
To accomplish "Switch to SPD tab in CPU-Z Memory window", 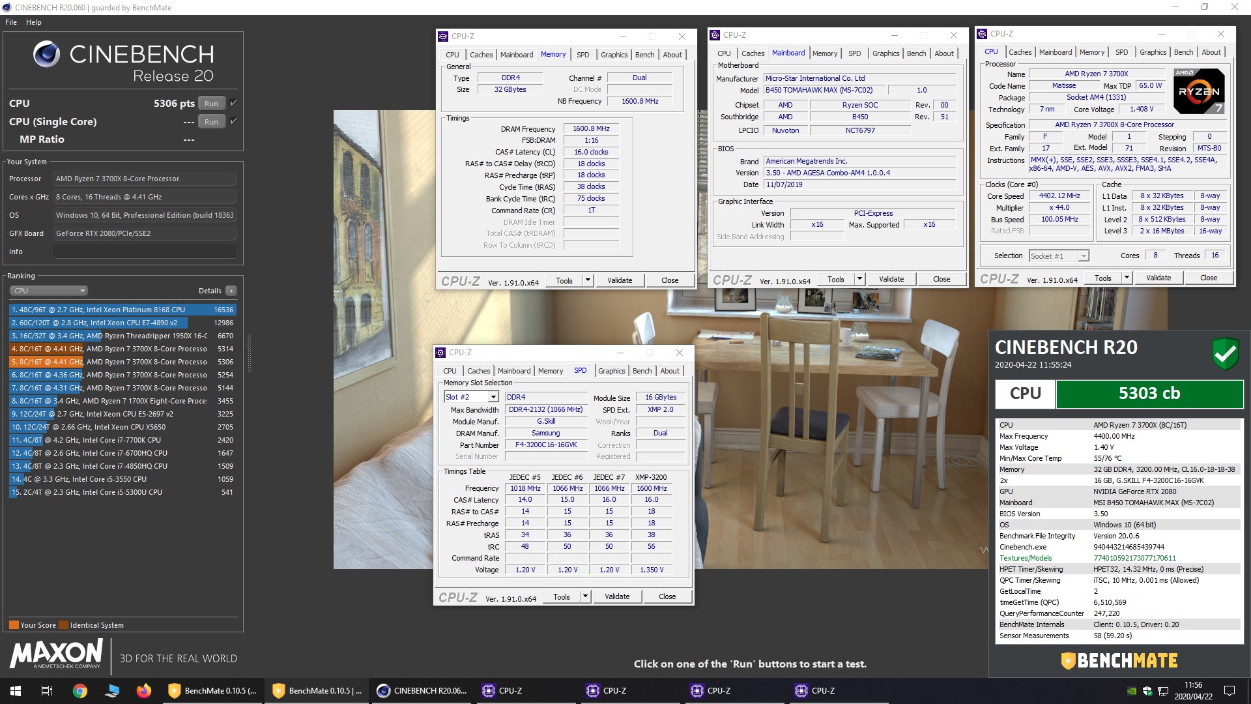I will coord(583,55).
